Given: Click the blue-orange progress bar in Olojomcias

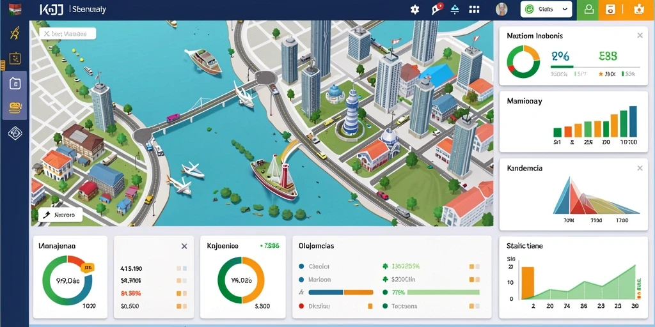Looking at the screenshot, I should 340,293.
